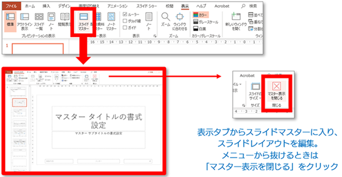The height and width of the screenshot is (177, 342).
Task: Select the highlighted layout thumbnail in master view
Action: [x=20, y=102]
